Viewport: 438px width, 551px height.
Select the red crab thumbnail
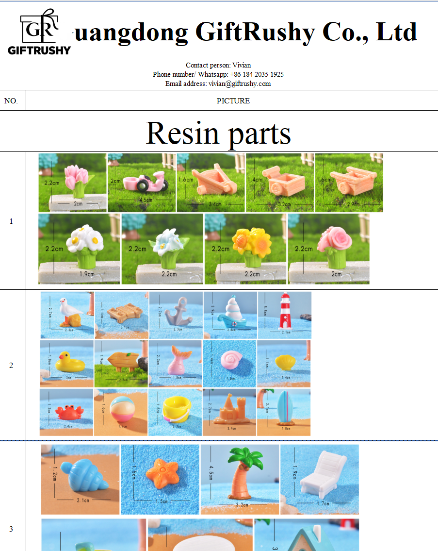point(66,412)
